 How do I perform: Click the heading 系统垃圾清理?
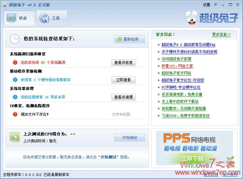[x=22, y=89]
